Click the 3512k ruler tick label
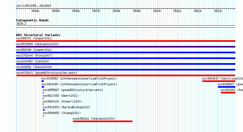Screen dimensions: 243x132 198,11
